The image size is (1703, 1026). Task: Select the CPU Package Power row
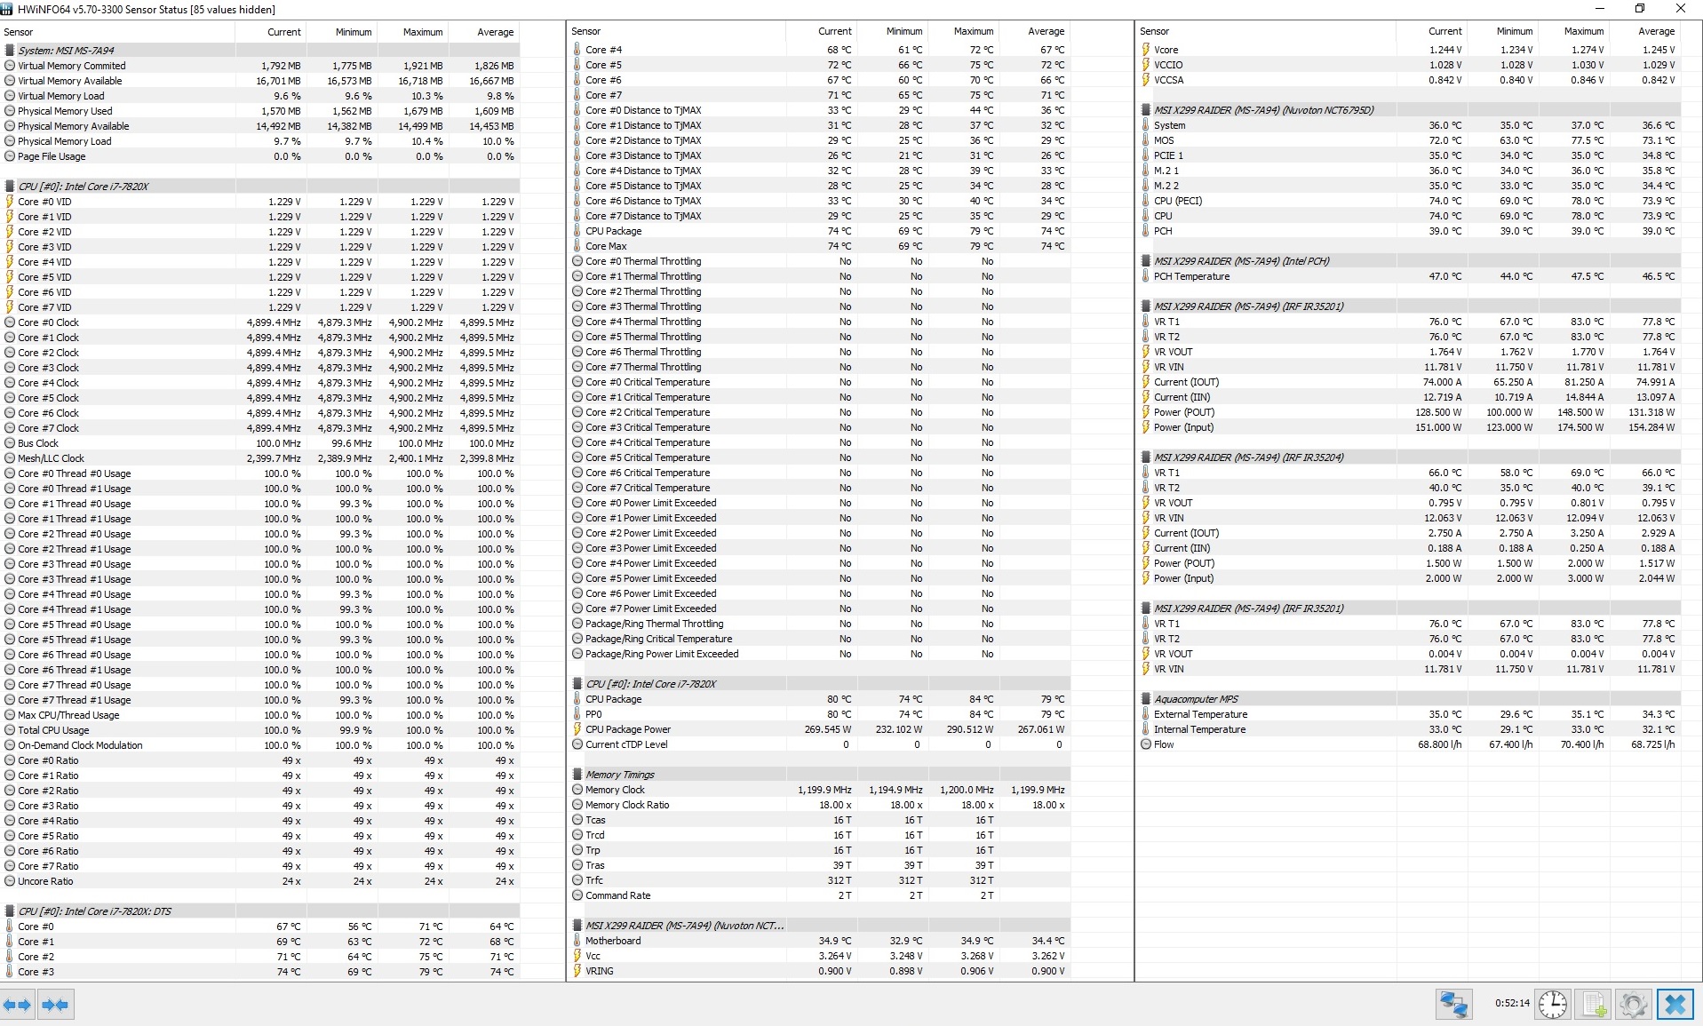(x=818, y=729)
